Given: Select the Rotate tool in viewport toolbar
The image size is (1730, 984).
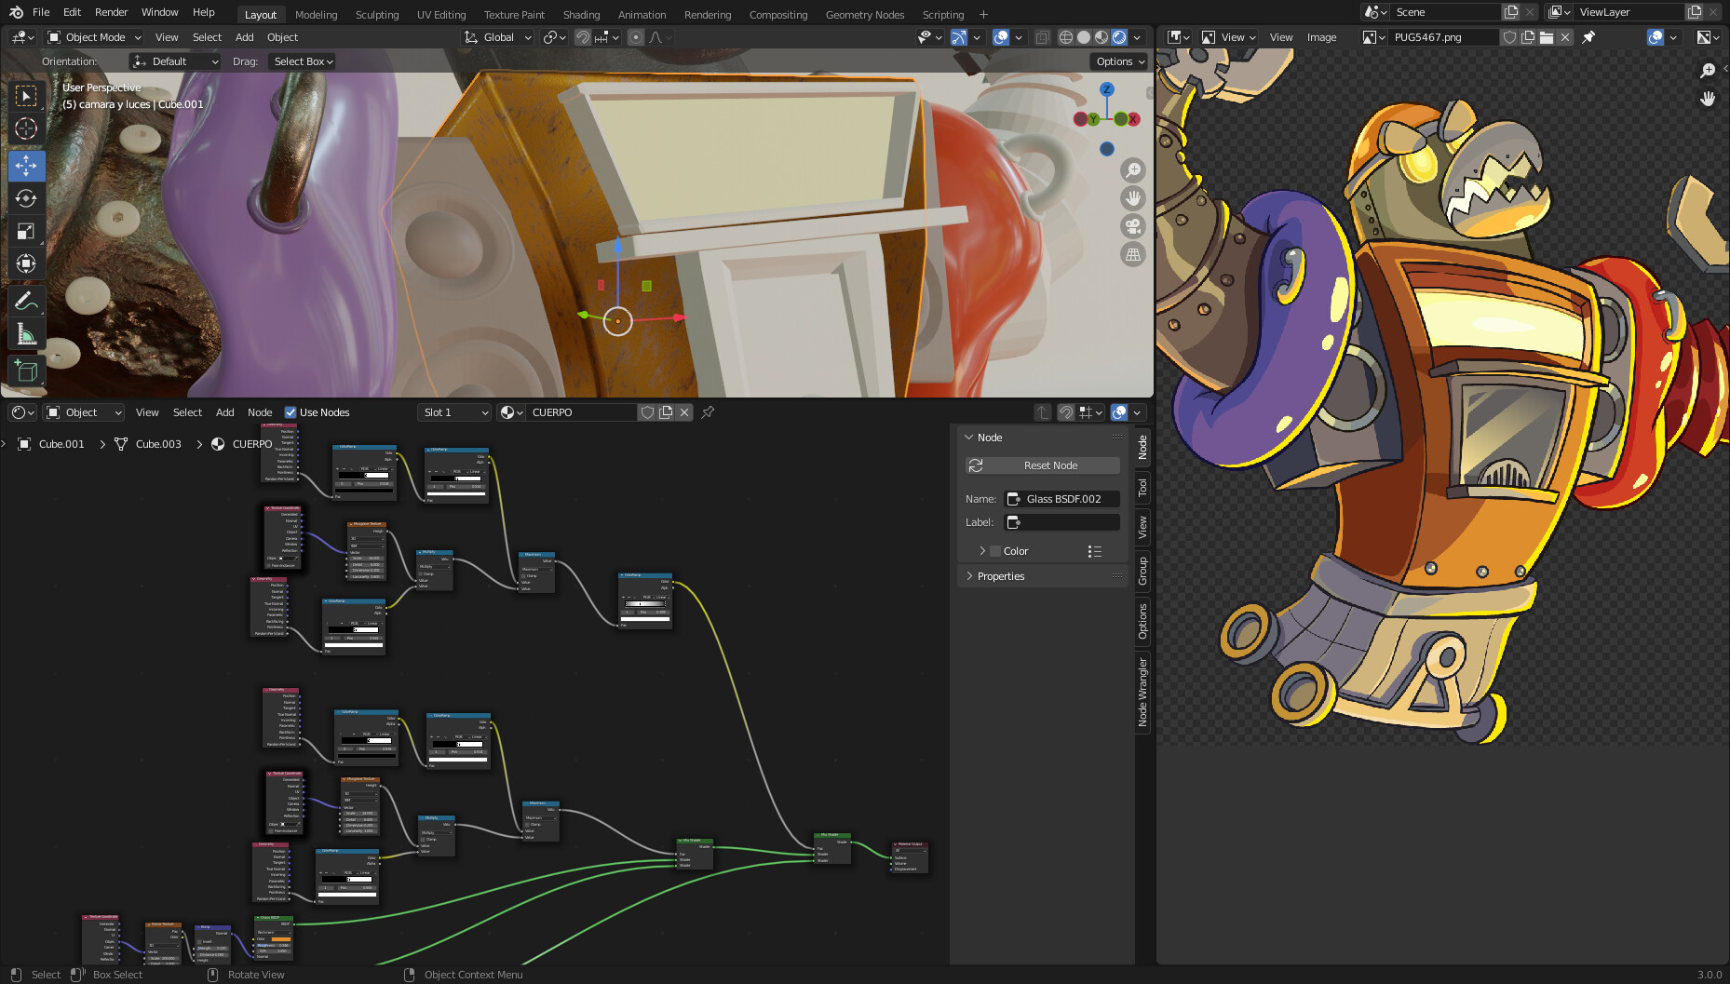Looking at the screenshot, I should tap(26, 198).
